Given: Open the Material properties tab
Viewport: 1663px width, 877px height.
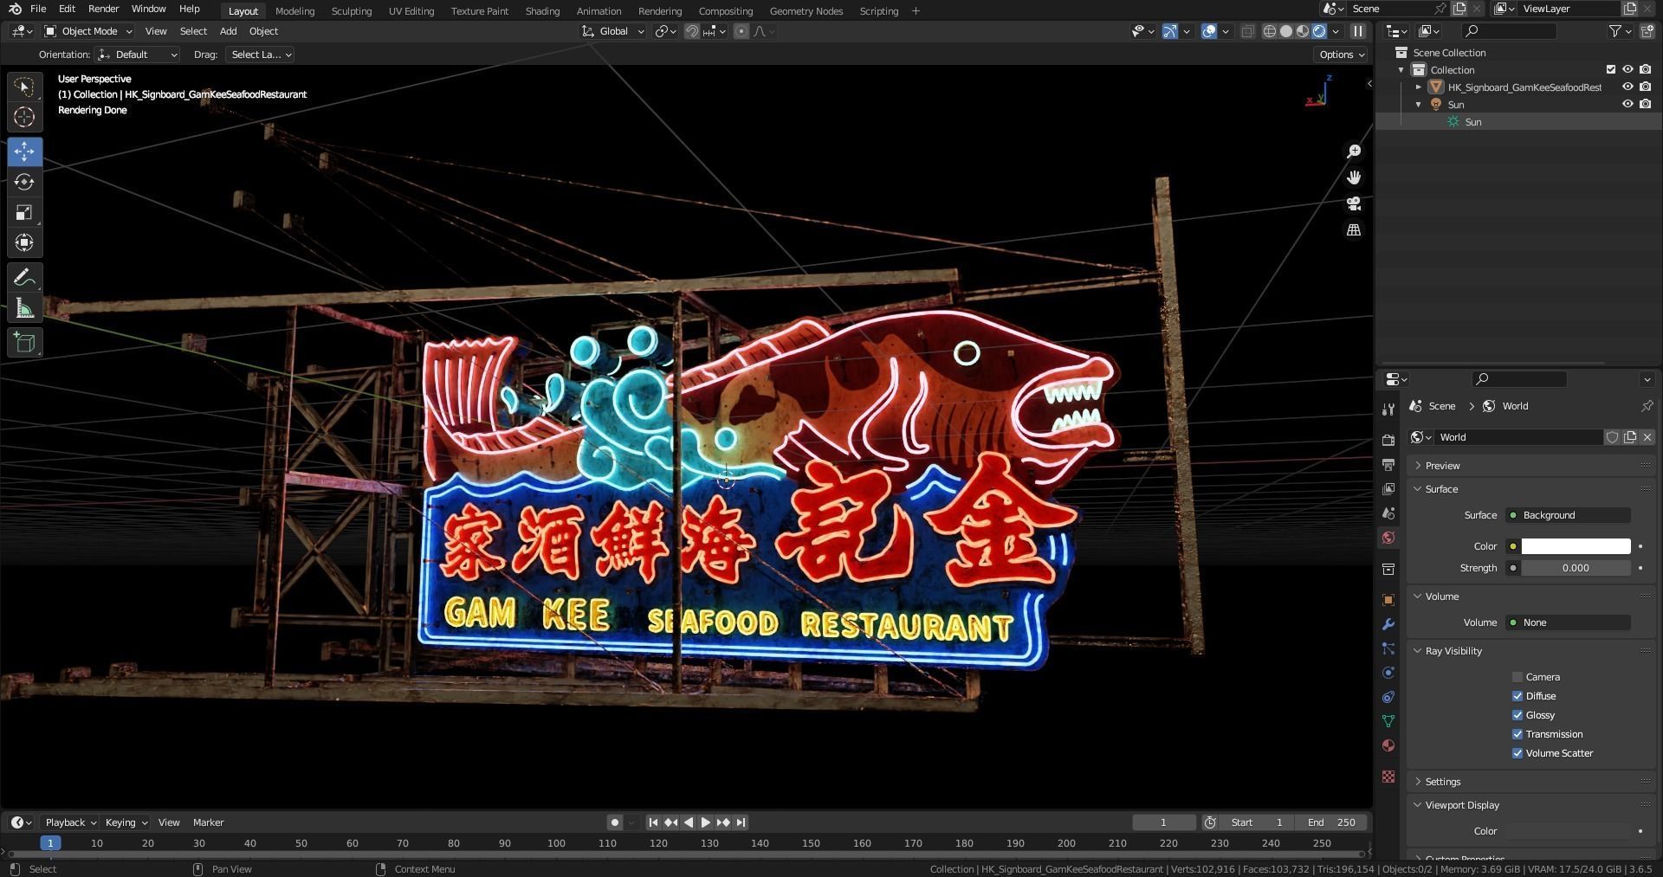Looking at the screenshot, I should click(x=1388, y=745).
